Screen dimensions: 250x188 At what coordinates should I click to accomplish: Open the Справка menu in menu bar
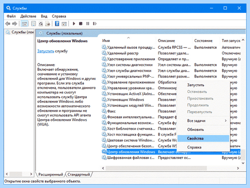(59, 16)
